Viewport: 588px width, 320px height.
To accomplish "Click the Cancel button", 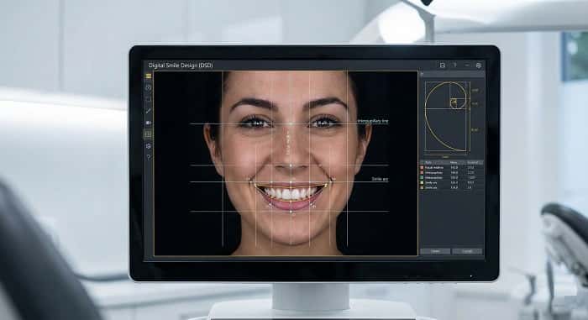I will point(467,251).
